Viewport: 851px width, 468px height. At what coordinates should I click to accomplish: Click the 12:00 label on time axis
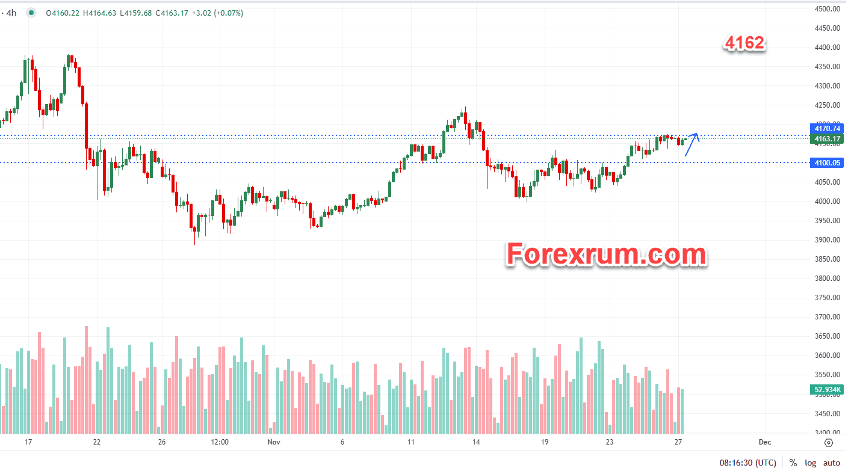[x=220, y=442]
